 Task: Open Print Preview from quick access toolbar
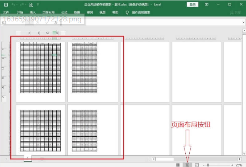point(31,5)
